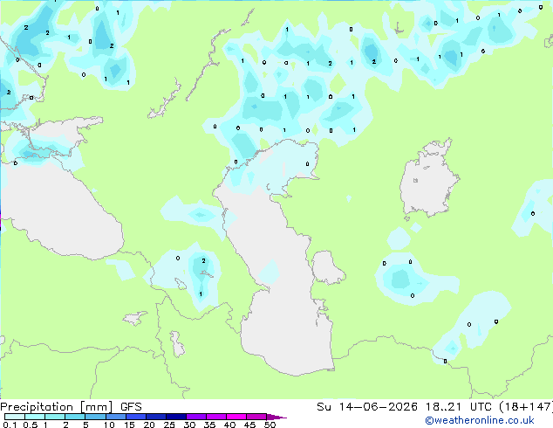The height and width of the screenshot is (428, 553).
Task: Open the weatheronline.co.uk copyright link
Action: (x=479, y=420)
